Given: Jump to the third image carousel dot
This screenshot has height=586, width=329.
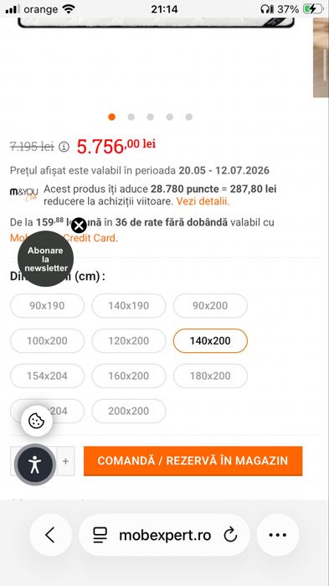Looking at the screenshot, I should pyautogui.click(x=151, y=117).
